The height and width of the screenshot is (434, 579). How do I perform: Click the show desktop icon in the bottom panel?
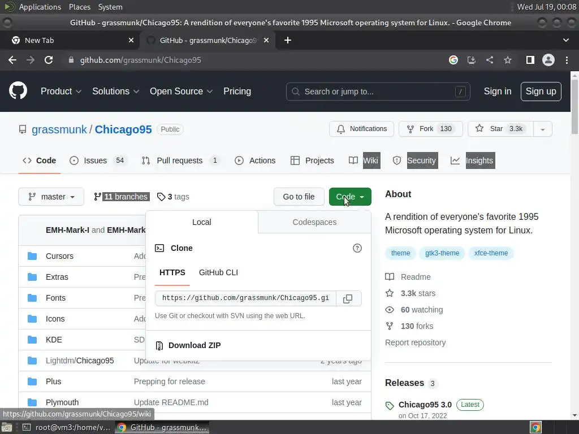point(7,427)
